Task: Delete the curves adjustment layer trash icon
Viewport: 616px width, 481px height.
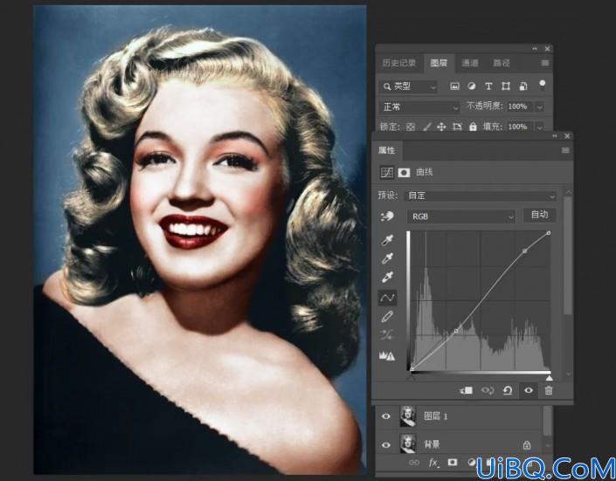Action: pos(549,390)
